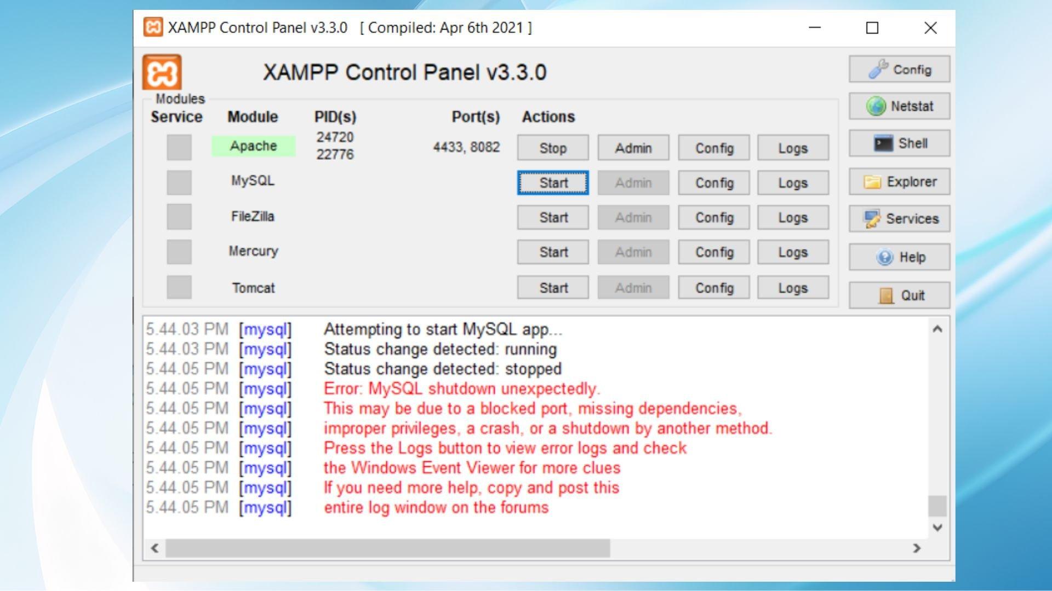Open global Config with the wrench icon

coord(899,69)
